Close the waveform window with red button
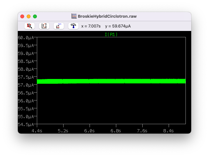The width and height of the screenshot is (209, 157). pyautogui.click(x=22, y=16)
